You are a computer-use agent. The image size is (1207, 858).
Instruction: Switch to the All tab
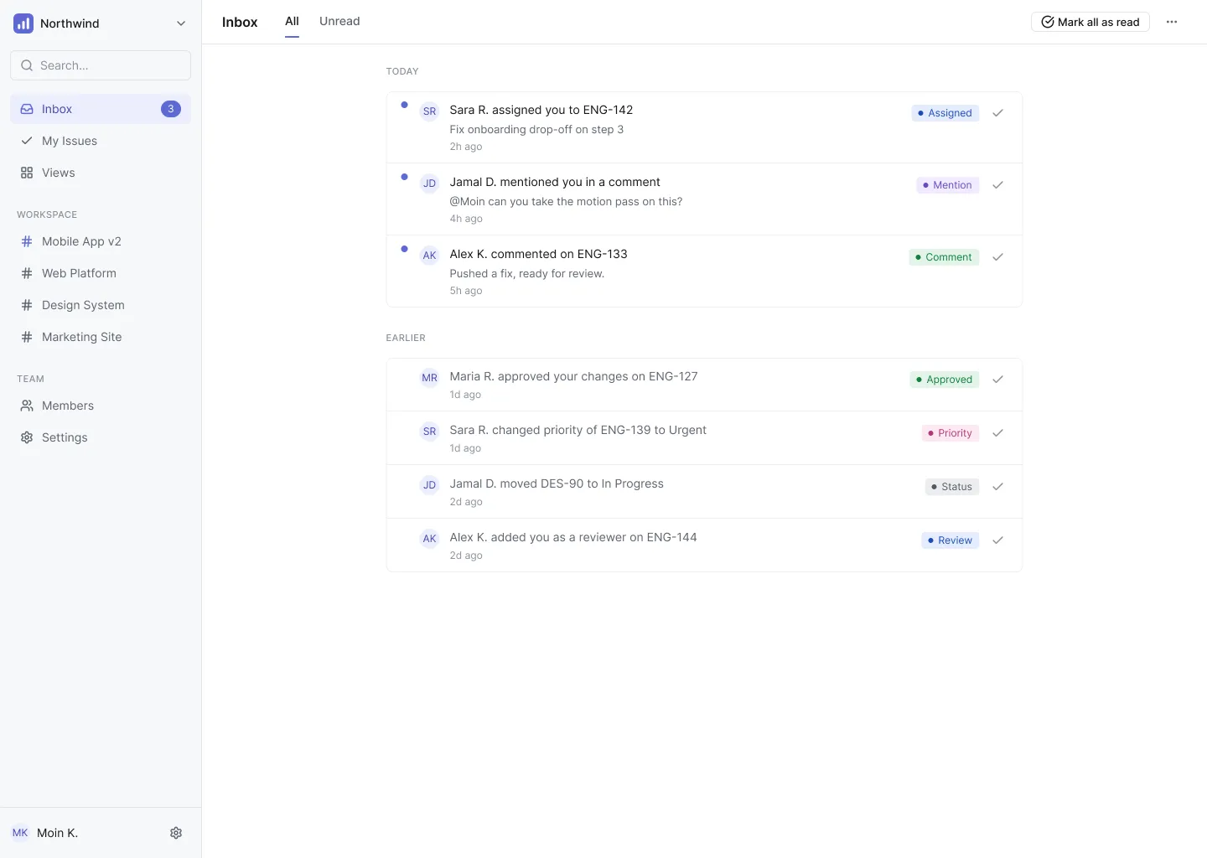(x=292, y=22)
